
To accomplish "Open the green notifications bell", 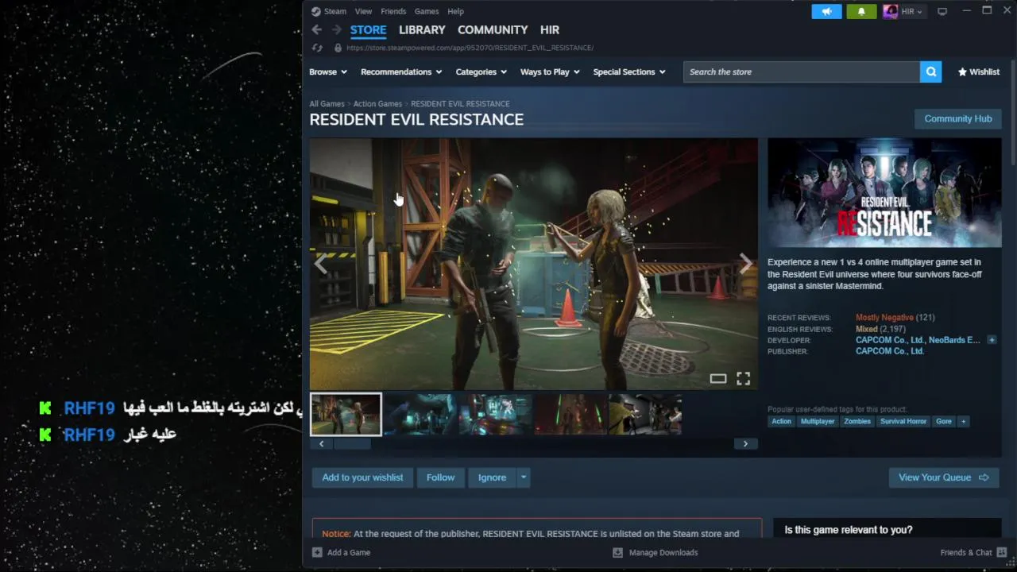I will pyautogui.click(x=861, y=11).
